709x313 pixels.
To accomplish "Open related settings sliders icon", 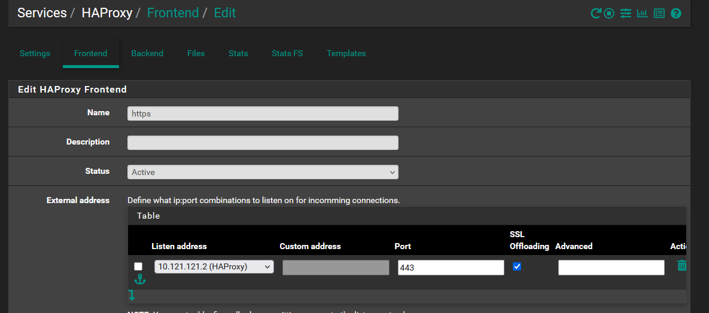I will point(626,13).
